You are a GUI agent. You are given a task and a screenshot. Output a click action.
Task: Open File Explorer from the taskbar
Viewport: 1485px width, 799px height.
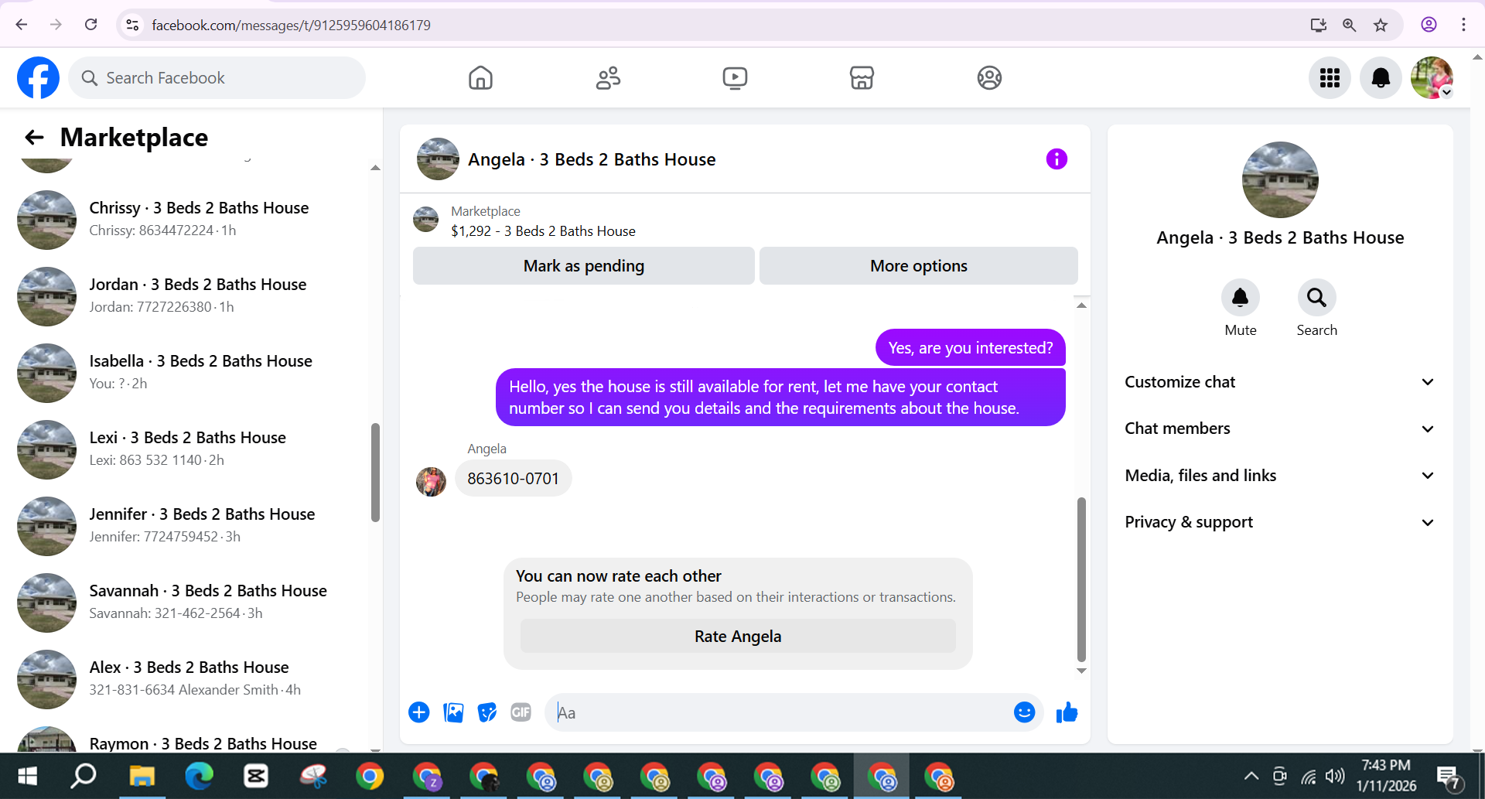(142, 776)
